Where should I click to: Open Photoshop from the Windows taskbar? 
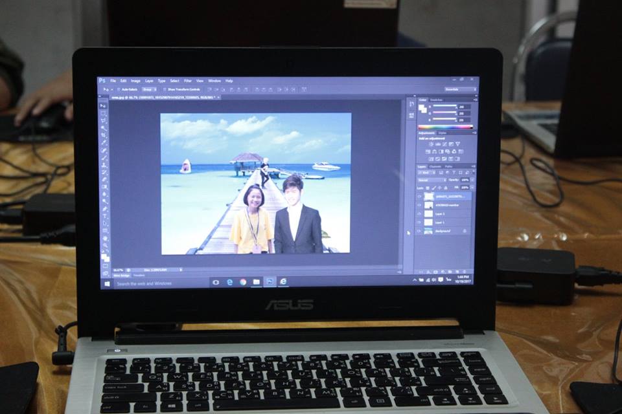[x=269, y=281]
